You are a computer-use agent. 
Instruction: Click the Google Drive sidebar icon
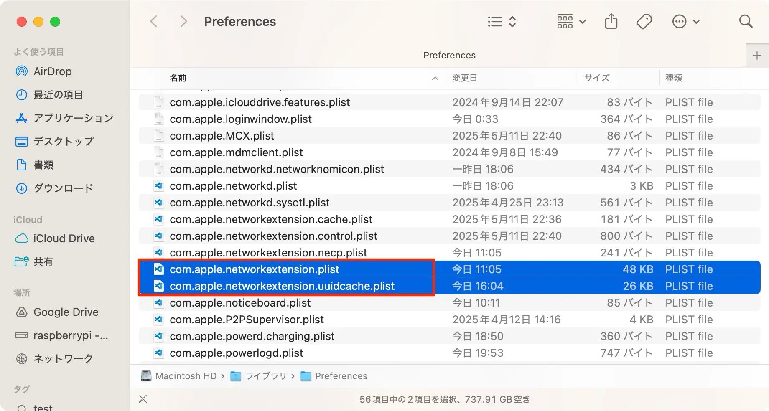tap(22, 312)
